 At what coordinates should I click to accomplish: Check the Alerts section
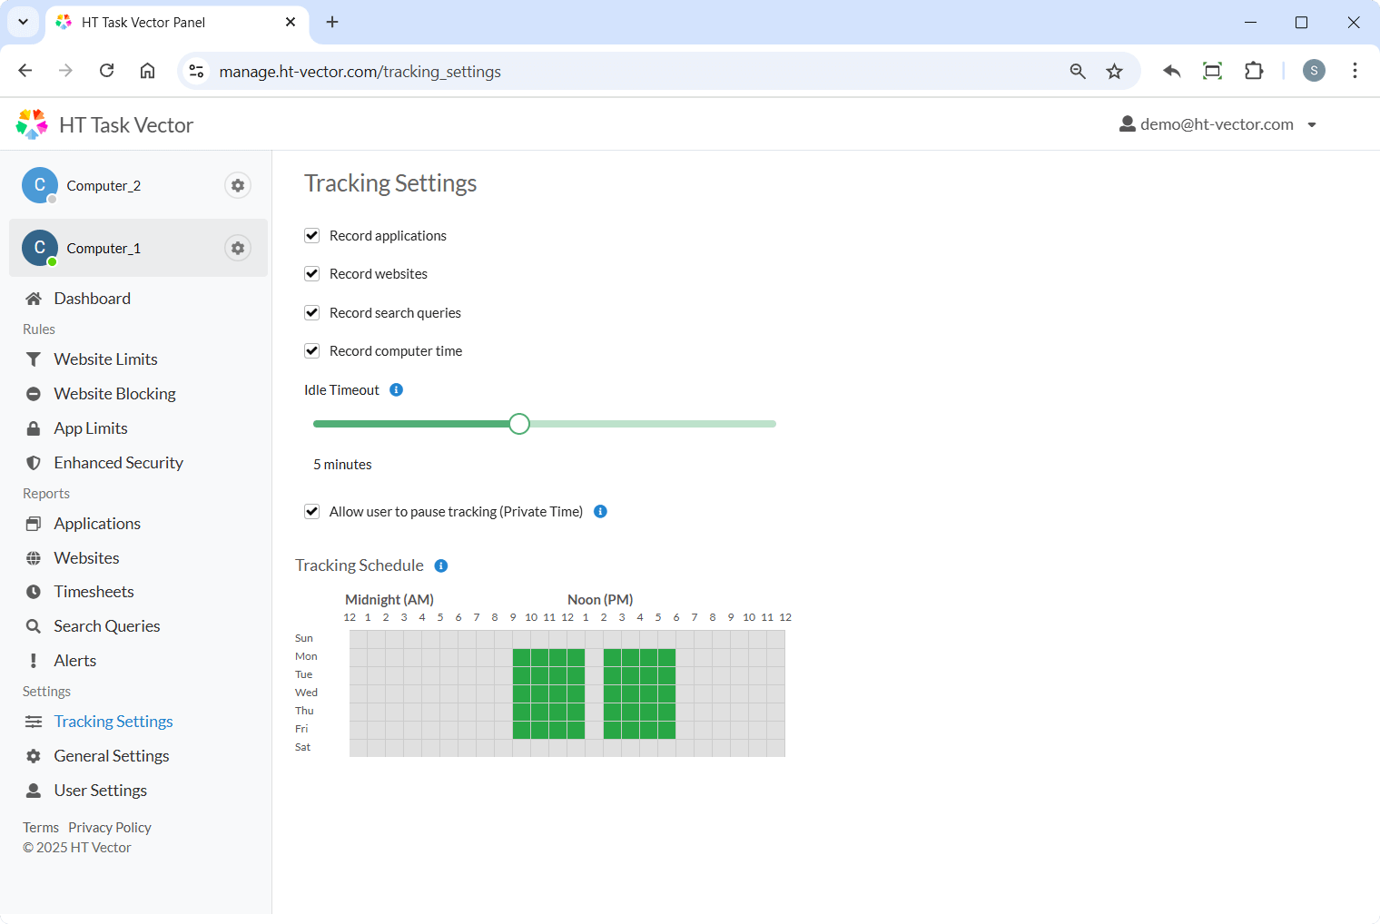pyautogui.click(x=75, y=660)
